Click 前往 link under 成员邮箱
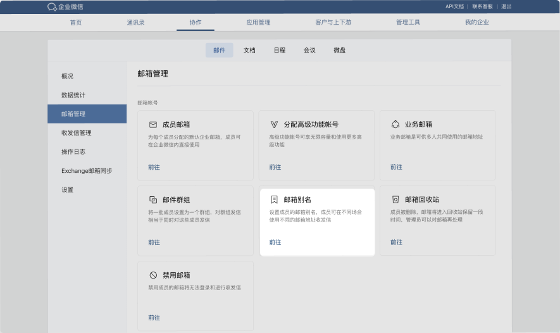560x333 pixels. [x=154, y=167]
